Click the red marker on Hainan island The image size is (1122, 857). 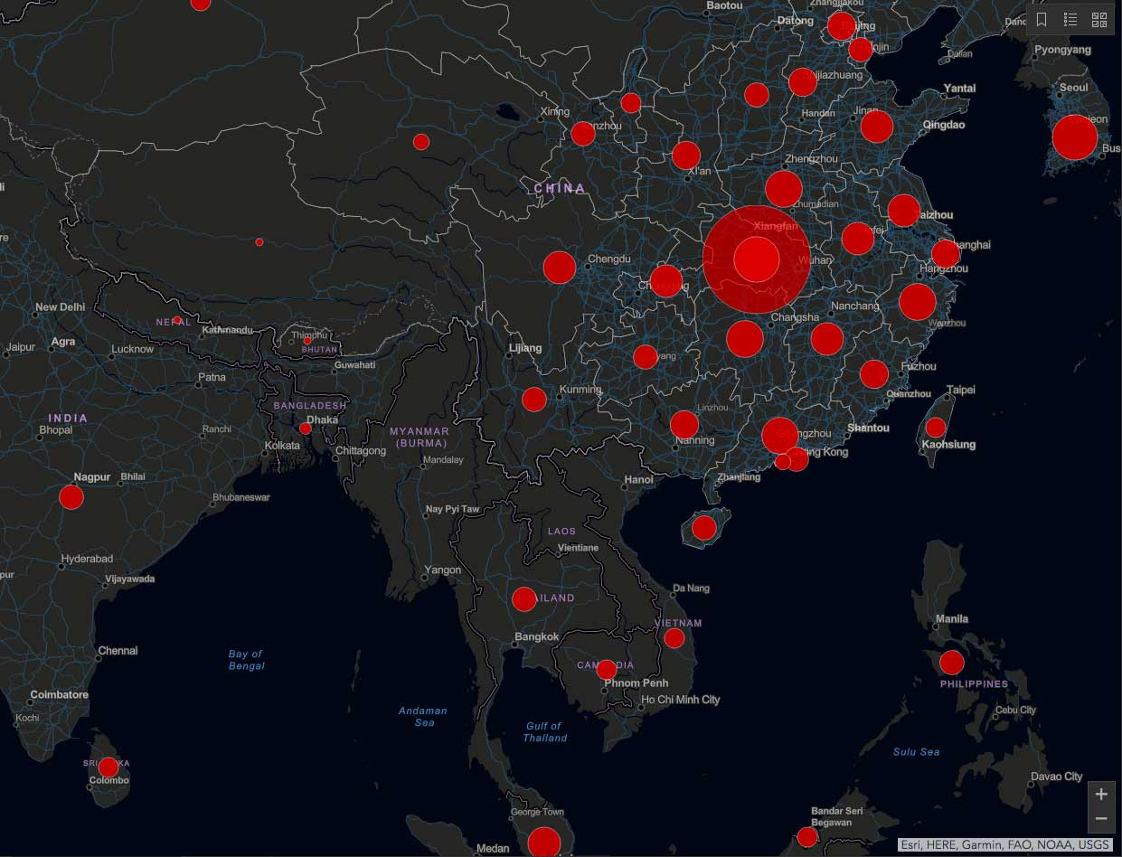click(x=704, y=528)
